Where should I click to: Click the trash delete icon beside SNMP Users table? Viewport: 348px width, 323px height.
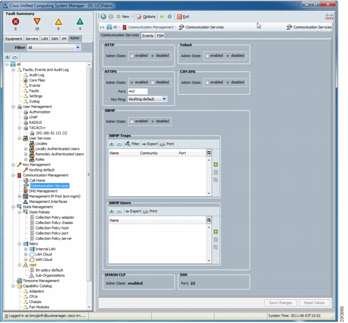coord(216,239)
